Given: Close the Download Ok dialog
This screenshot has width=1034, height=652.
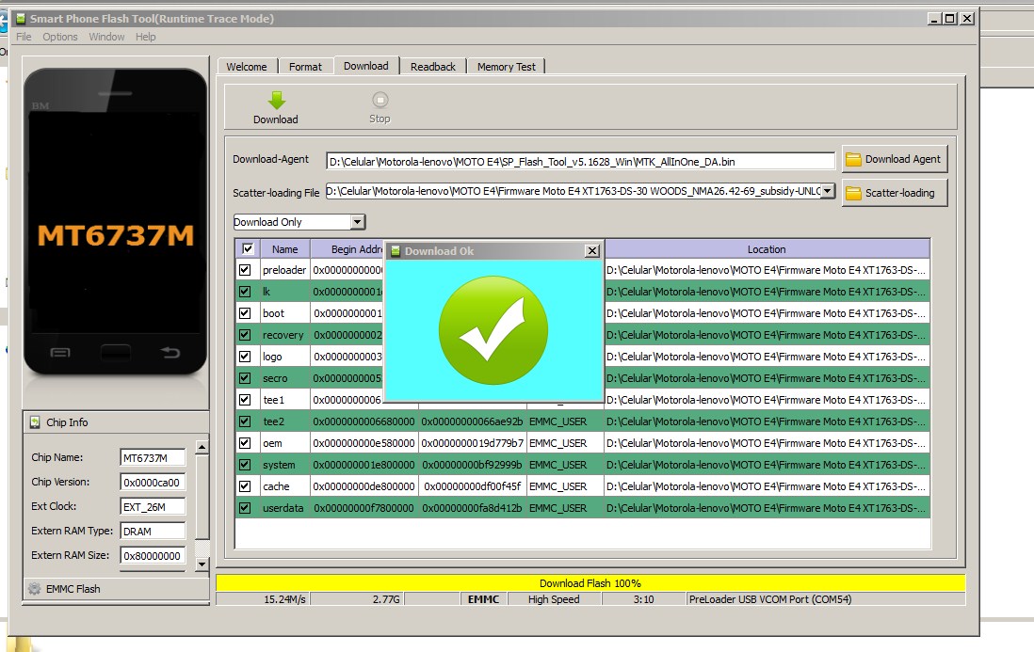Looking at the screenshot, I should [592, 251].
